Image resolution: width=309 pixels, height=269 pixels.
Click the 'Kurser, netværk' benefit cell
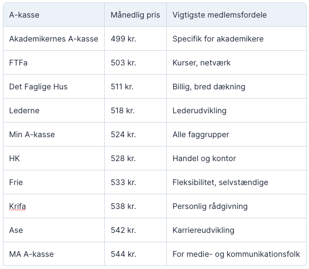click(201, 62)
